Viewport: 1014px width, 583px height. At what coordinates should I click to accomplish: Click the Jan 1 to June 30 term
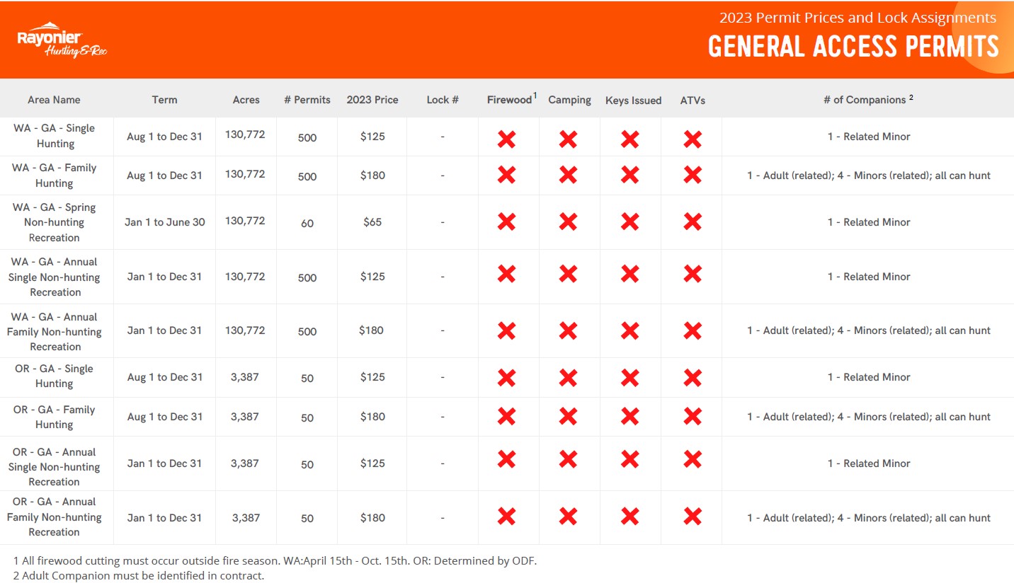coord(165,222)
